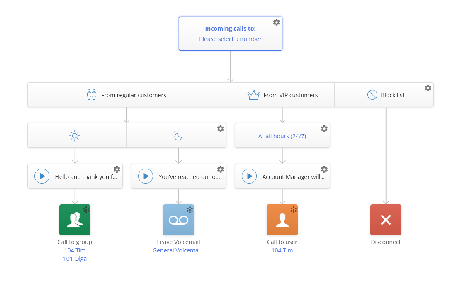Click the crown icon on From VIP customers node
This screenshot has width=462, height=289.
coord(253,95)
